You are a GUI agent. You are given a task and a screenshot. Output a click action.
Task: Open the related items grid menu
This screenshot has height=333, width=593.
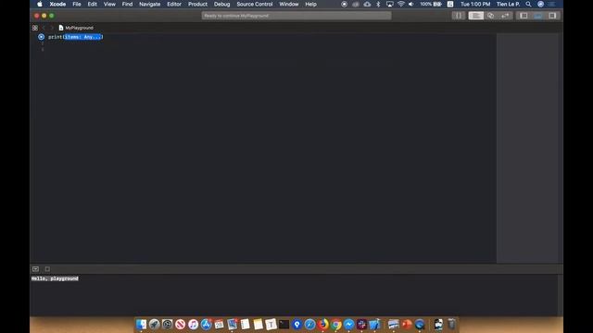35,28
